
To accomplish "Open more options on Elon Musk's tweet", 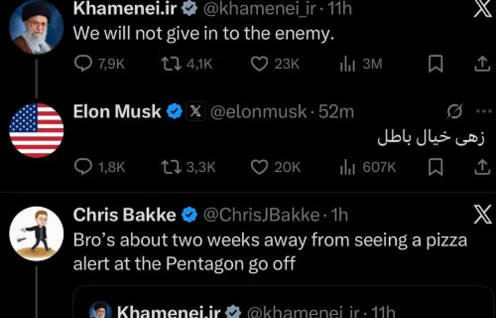I will pos(483,112).
